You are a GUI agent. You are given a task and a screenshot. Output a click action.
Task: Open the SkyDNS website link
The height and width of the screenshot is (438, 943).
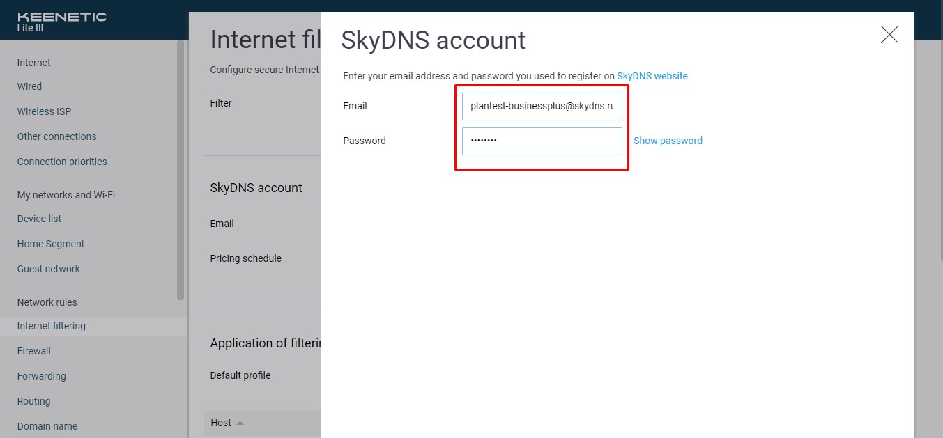(x=652, y=76)
